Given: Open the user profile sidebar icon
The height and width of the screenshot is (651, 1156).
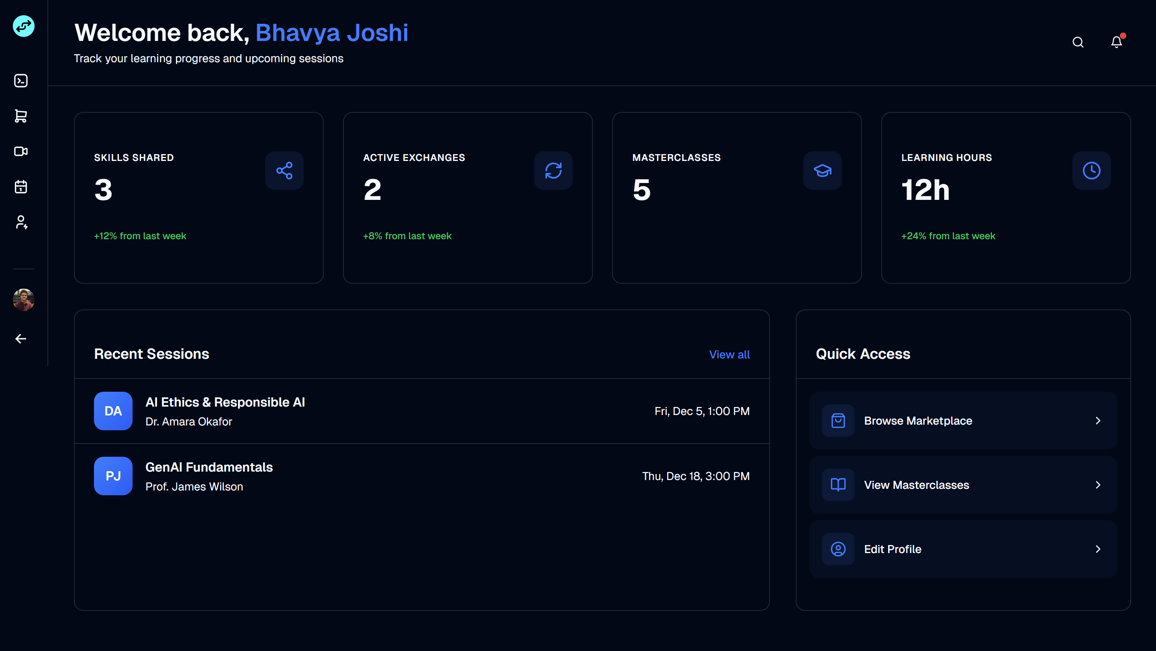Looking at the screenshot, I should click(21, 222).
